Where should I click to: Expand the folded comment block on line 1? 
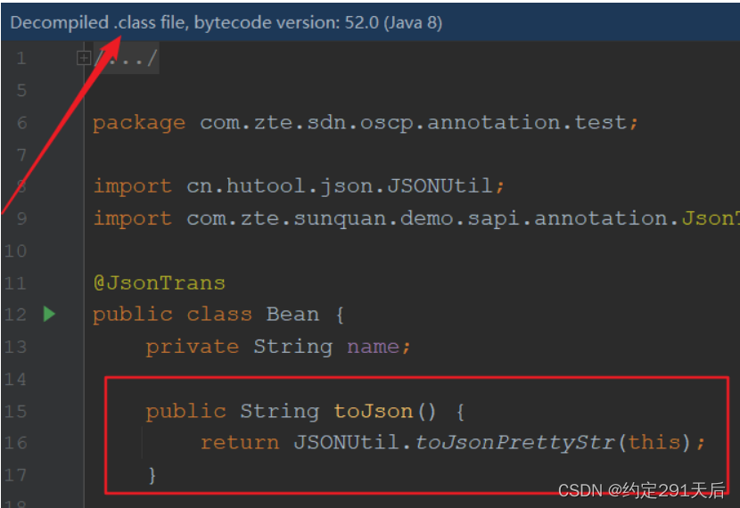click(x=84, y=58)
